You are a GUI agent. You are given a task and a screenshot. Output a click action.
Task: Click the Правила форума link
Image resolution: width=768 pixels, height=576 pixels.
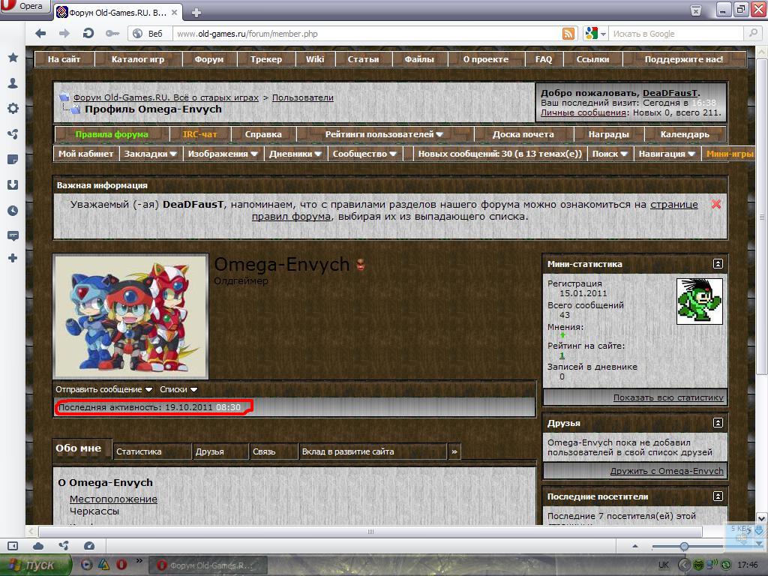tap(112, 134)
